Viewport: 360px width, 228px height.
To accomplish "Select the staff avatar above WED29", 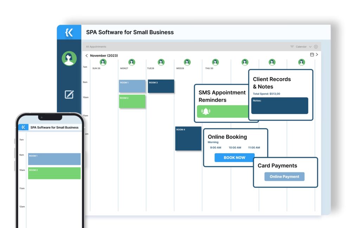I will coord(187,62).
